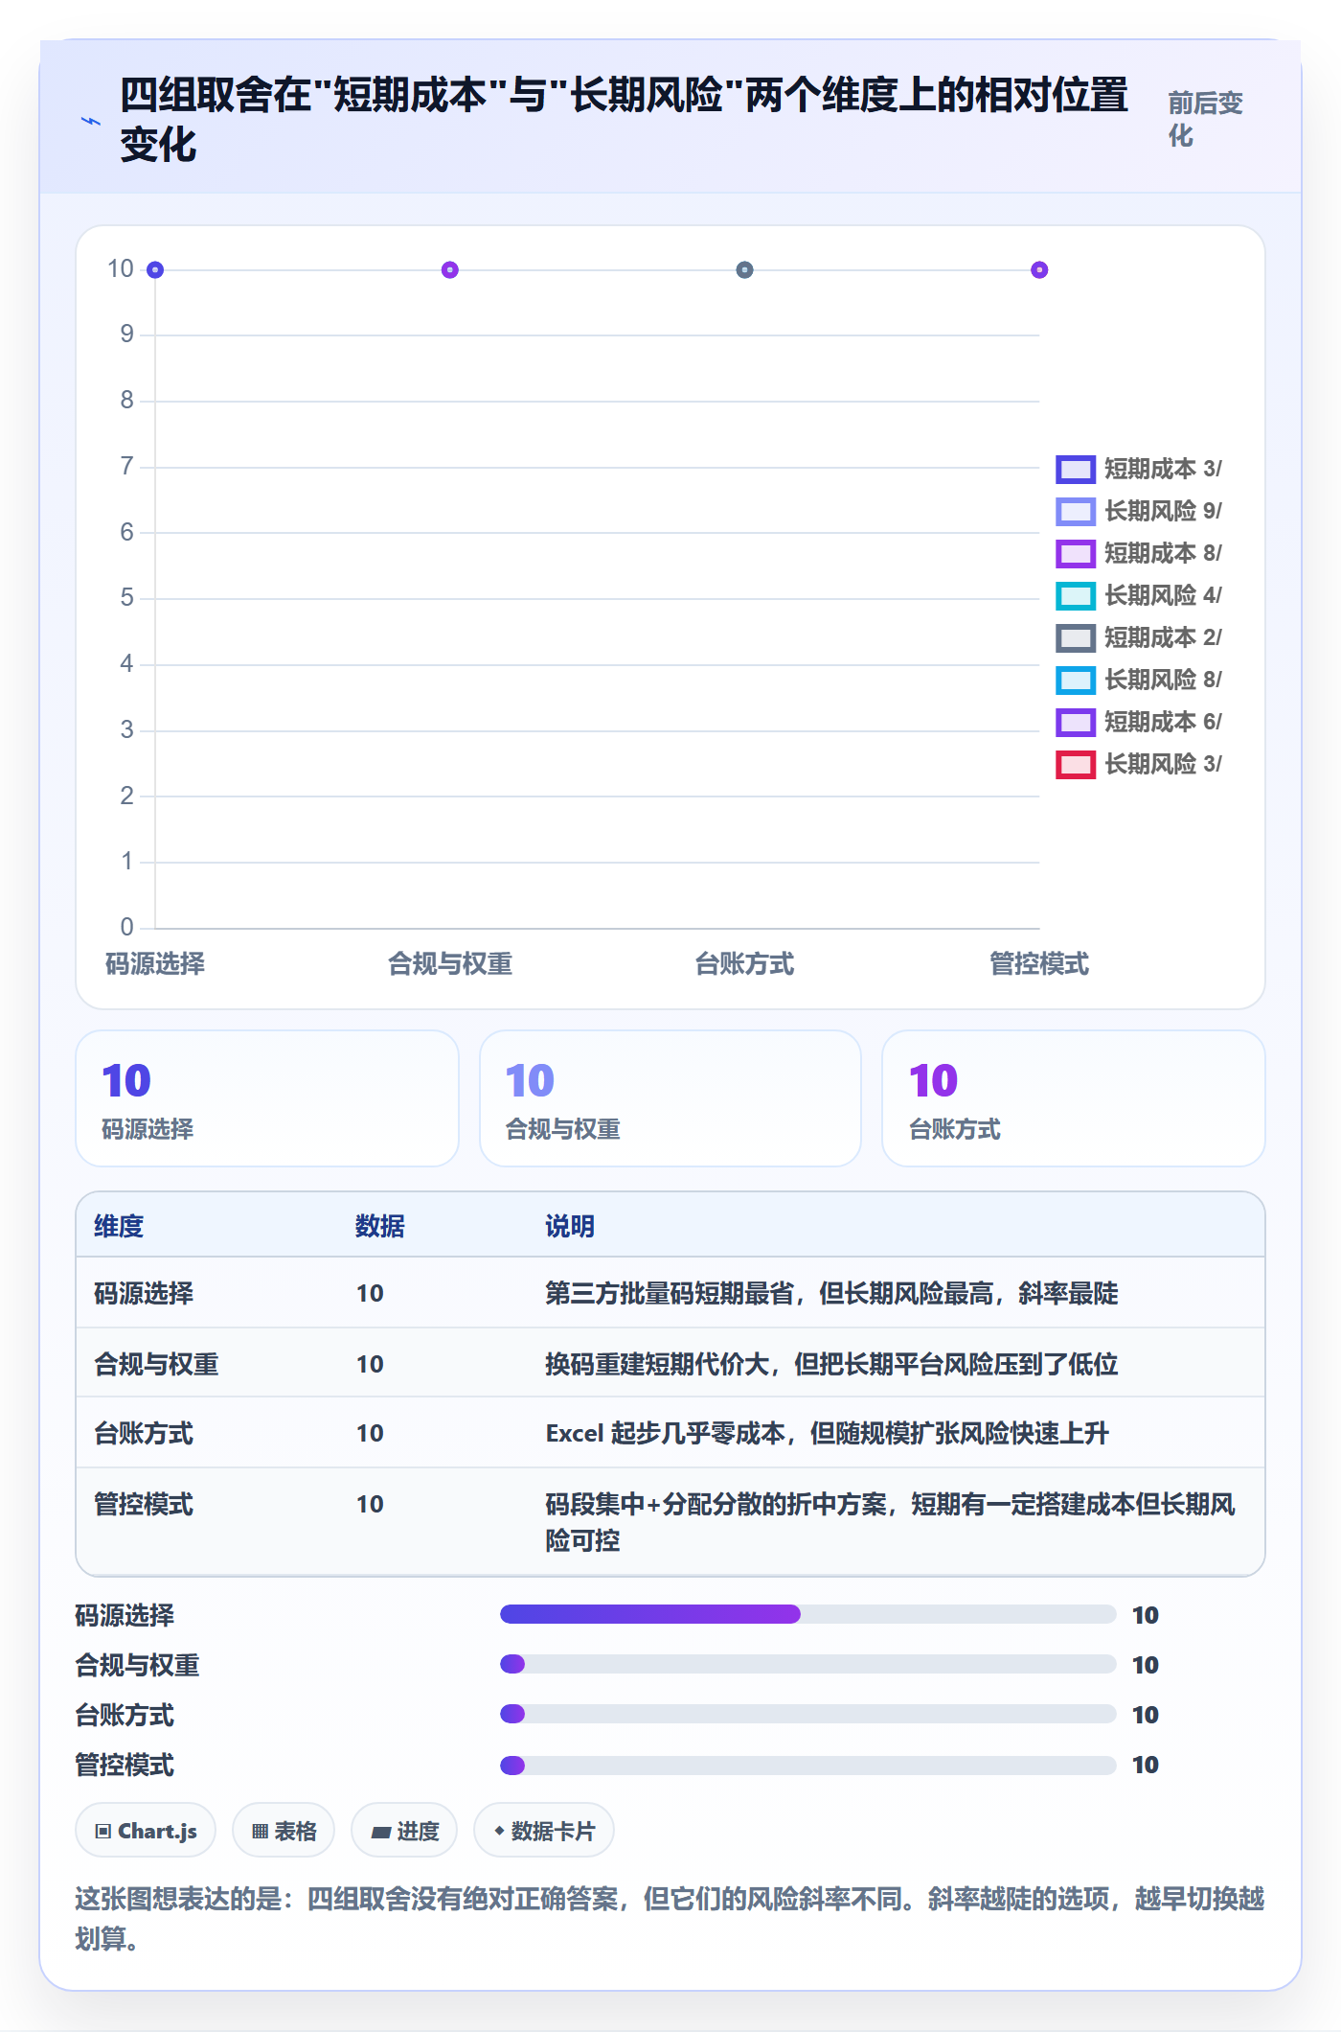1341x2032 pixels.
Task: Click the 码源选择 label beside progress bar
Action: coord(125,1615)
